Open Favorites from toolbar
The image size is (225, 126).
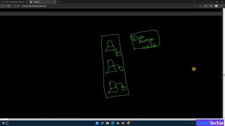tap(206, 6)
